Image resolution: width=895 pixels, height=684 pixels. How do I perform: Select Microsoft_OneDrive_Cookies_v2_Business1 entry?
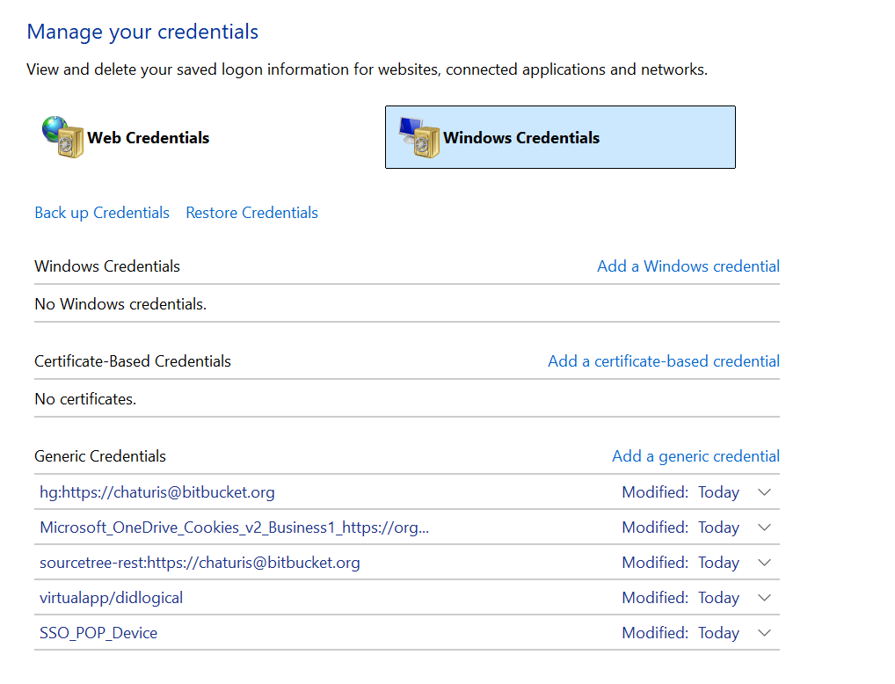point(235,528)
